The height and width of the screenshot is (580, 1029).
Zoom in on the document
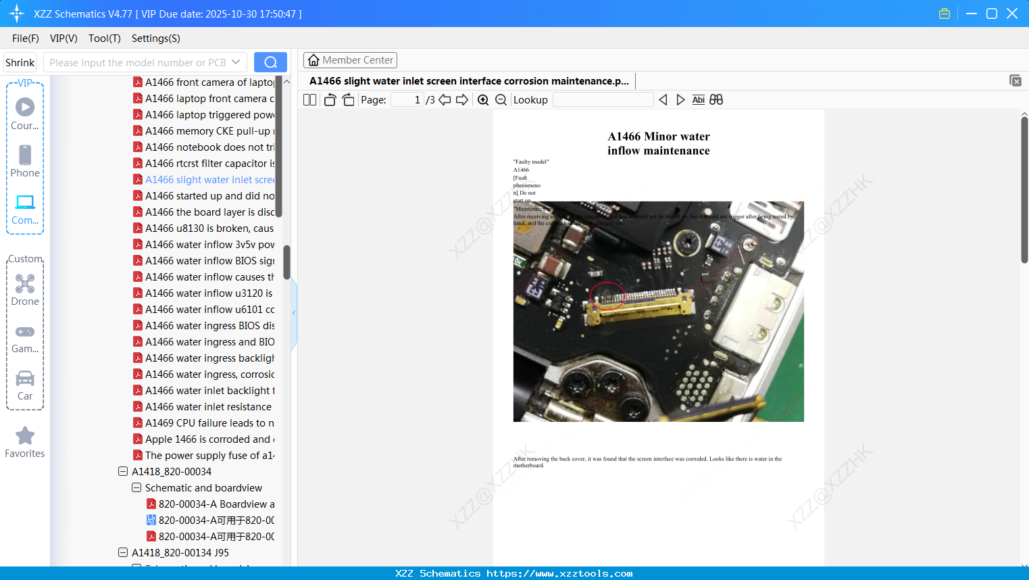pos(483,99)
